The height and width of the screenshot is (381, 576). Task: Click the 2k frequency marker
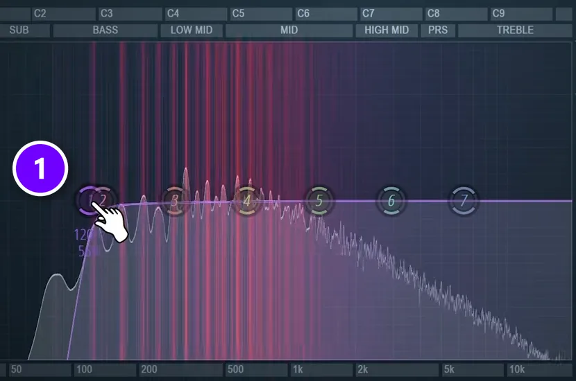pos(362,369)
